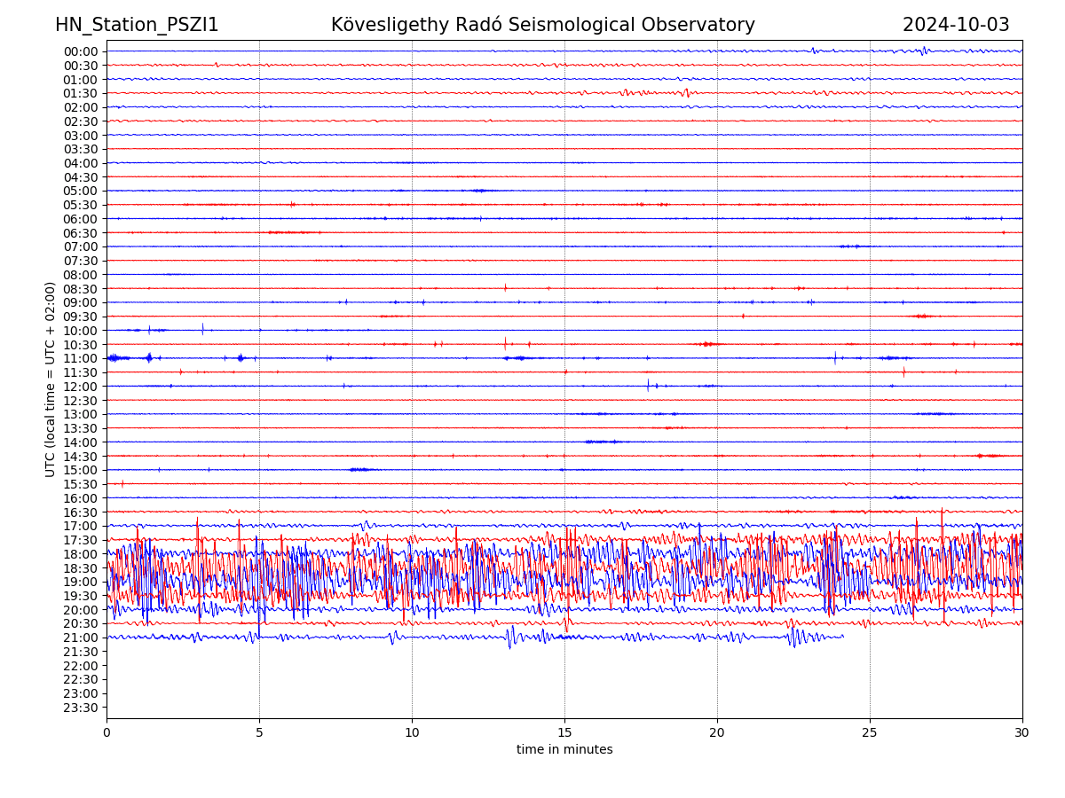Image resolution: width=1065 pixels, height=798 pixels.
Task: Click the 10 minute x-axis tick label
Action: [412, 732]
